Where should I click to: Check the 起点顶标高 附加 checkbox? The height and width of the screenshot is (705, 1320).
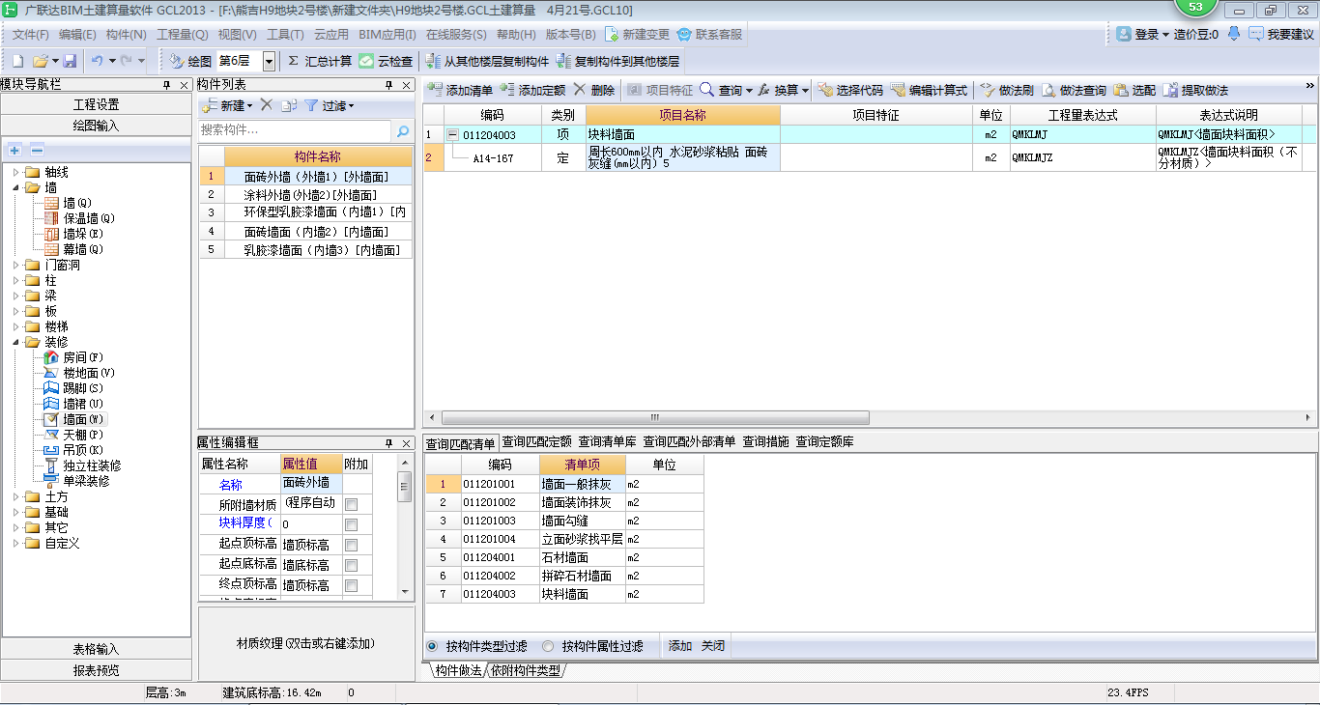tap(352, 545)
